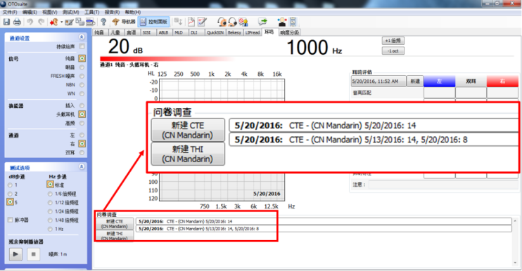Click the rightmost film strip toolbar icon
The width and height of the screenshot is (522, 271).
tap(293, 22)
